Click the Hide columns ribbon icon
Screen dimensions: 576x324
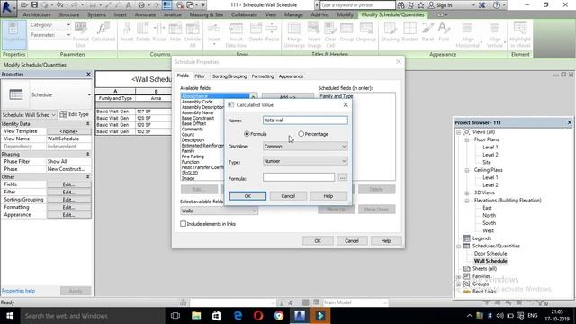pyautogui.click(x=175, y=31)
